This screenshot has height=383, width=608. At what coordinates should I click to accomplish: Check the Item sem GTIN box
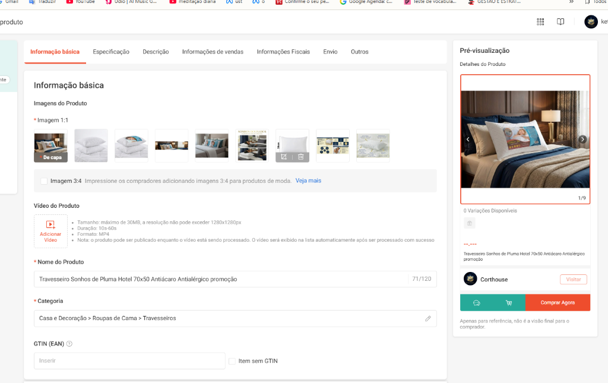(232, 361)
